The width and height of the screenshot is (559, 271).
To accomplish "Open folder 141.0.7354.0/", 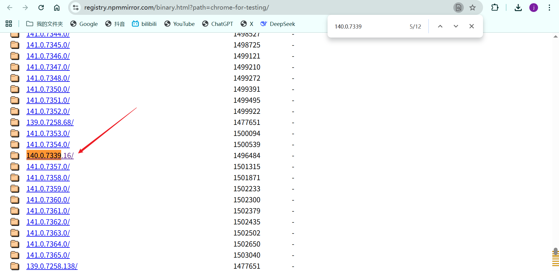I will tap(48, 145).
